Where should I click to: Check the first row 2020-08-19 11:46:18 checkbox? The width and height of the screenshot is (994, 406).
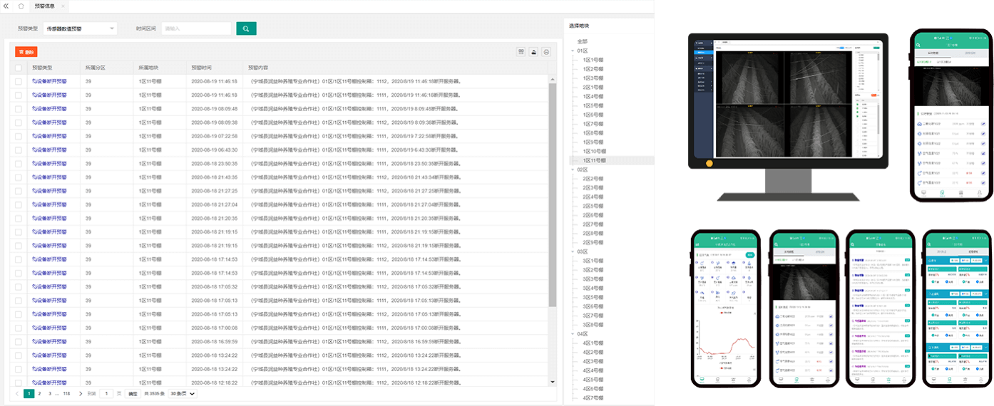coord(19,82)
